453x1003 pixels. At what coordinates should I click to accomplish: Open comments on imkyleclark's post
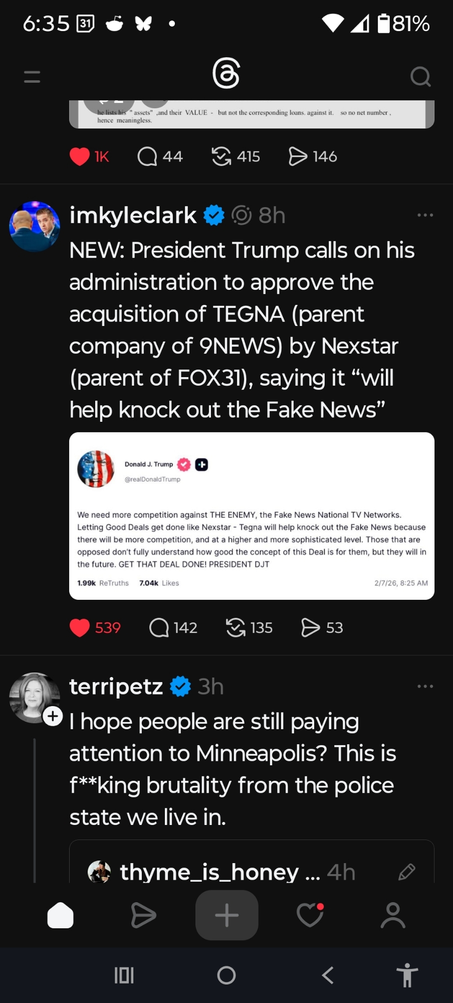159,627
